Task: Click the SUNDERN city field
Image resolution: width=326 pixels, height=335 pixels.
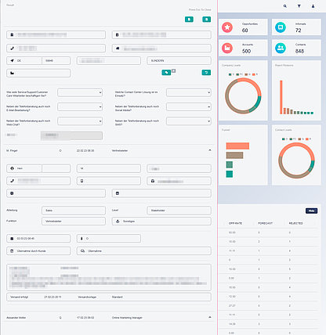Action: [x=179, y=60]
